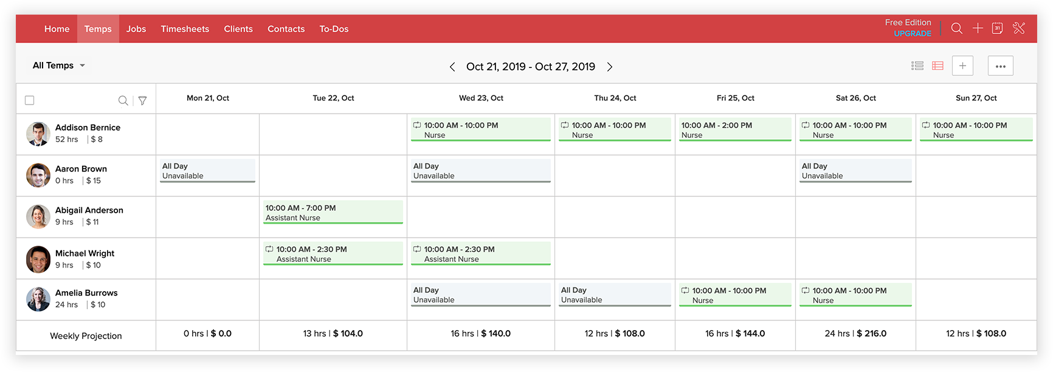Click the name Amelia Burrows
Image resolution: width=1053 pixels, height=372 pixels.
coord(86,293)
